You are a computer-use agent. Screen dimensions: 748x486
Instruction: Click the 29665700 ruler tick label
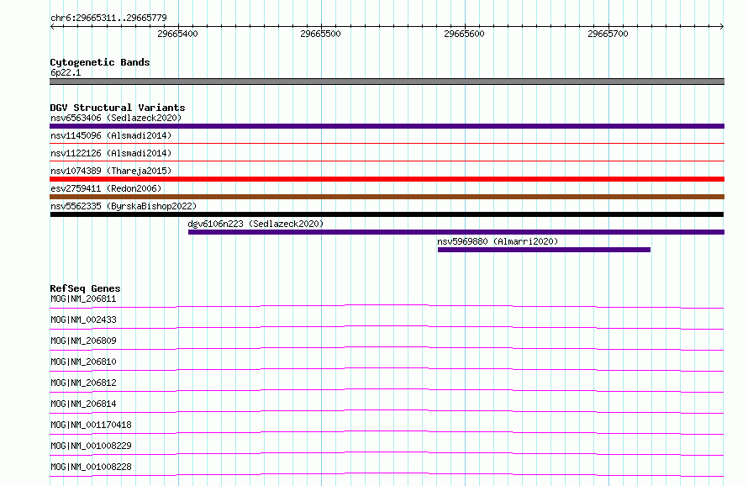click(x=608, y=34)
